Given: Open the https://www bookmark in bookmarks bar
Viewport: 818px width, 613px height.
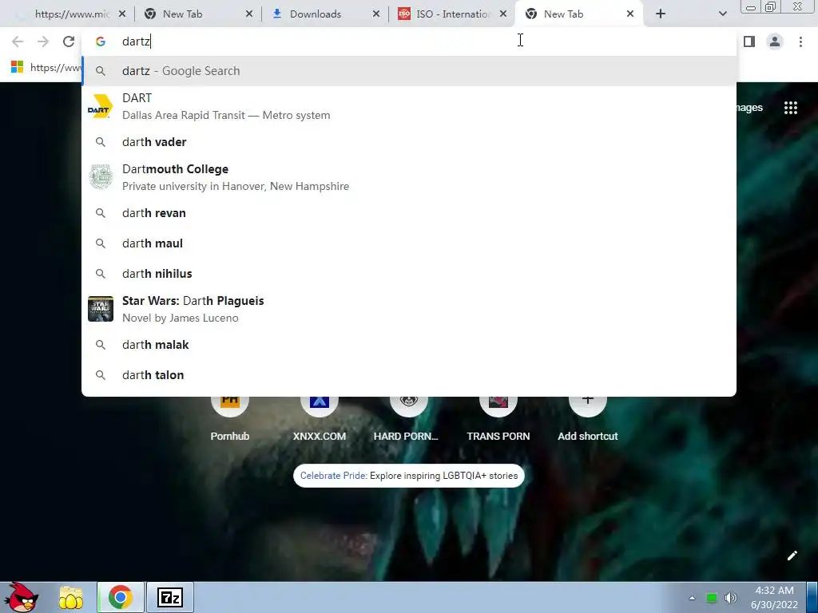Looking at the screenshot, I should click(46, 67).
